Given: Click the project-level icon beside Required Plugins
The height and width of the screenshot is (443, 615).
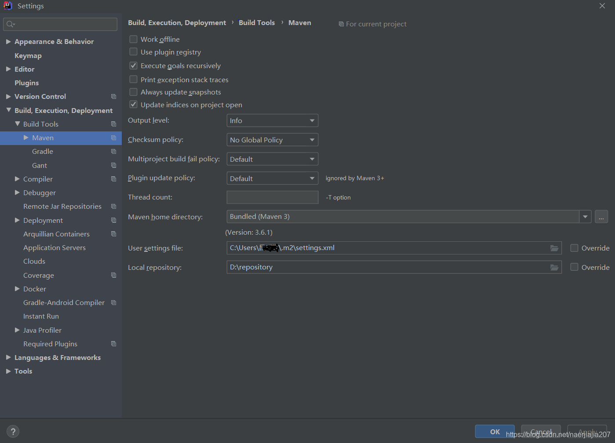Looking at the screenshot, I should click(113, 344).
